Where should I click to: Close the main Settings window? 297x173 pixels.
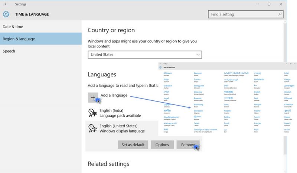[281, 4]
